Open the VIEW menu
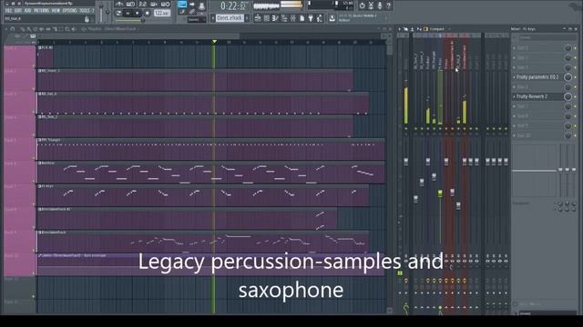 pos(56,11)
